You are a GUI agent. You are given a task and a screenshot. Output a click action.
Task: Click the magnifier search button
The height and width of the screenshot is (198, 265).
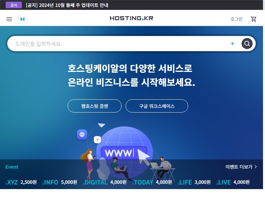coord(247,44)
